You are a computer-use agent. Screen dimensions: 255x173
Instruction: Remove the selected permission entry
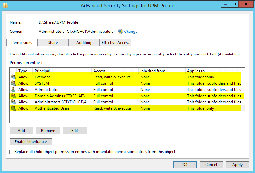point(48,131)
